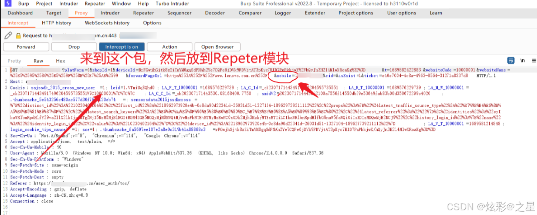Switch to the Target tab
537x215 pixels.
click(x=53, y=13)
